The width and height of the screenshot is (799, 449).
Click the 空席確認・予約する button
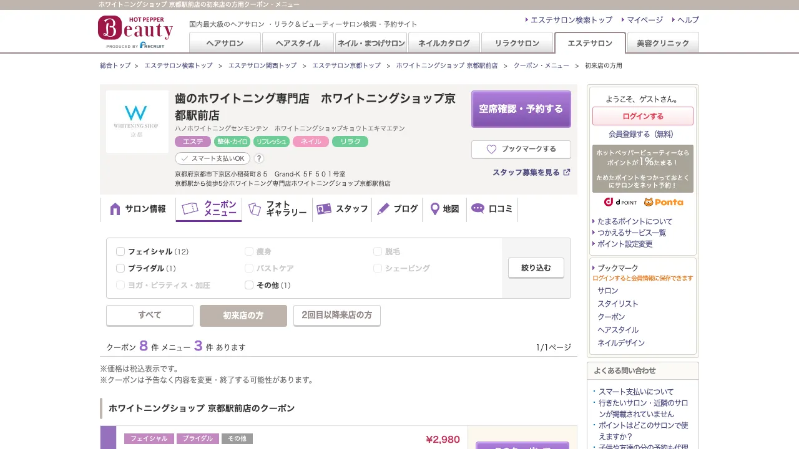(x=521, y=109)
